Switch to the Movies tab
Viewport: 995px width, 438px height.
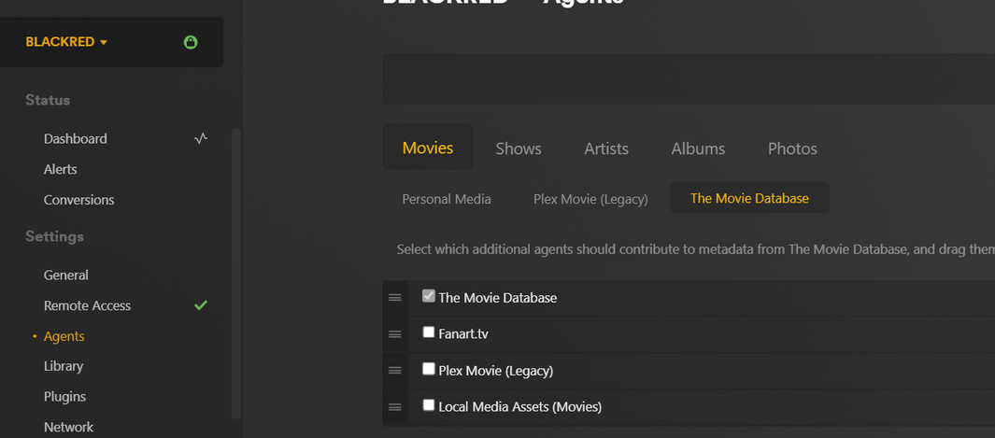pos(428,148)
